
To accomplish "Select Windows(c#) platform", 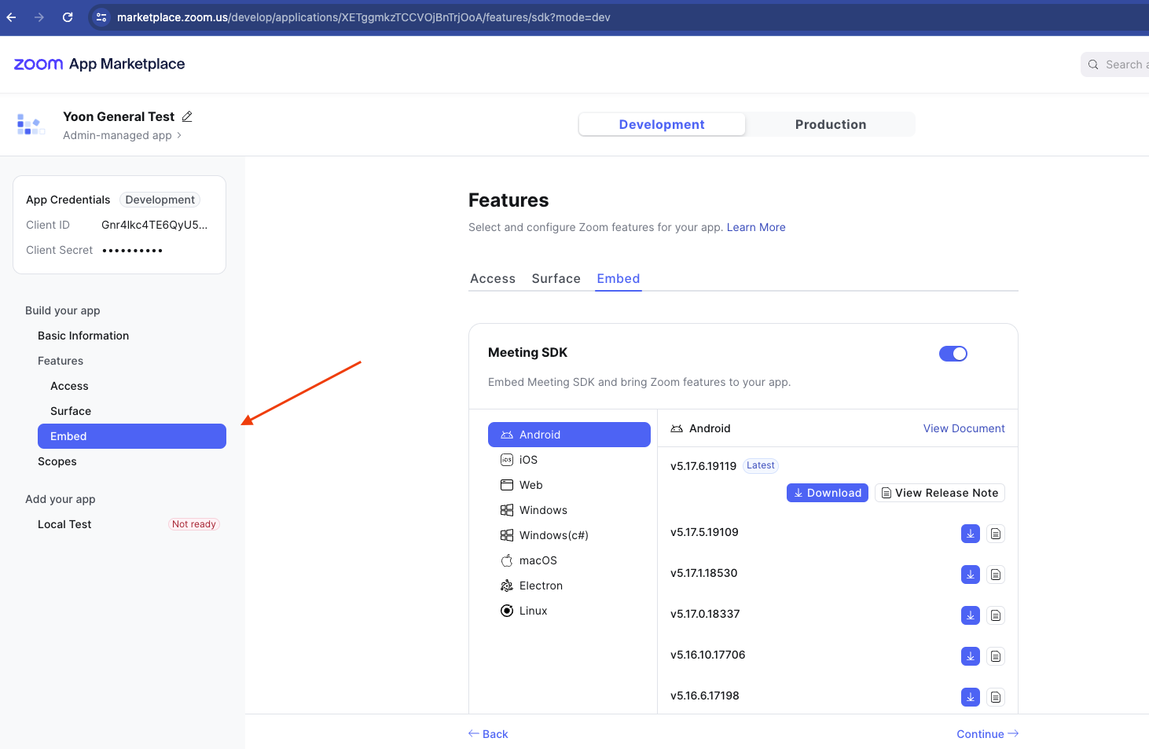I will (x=569, y=535).
